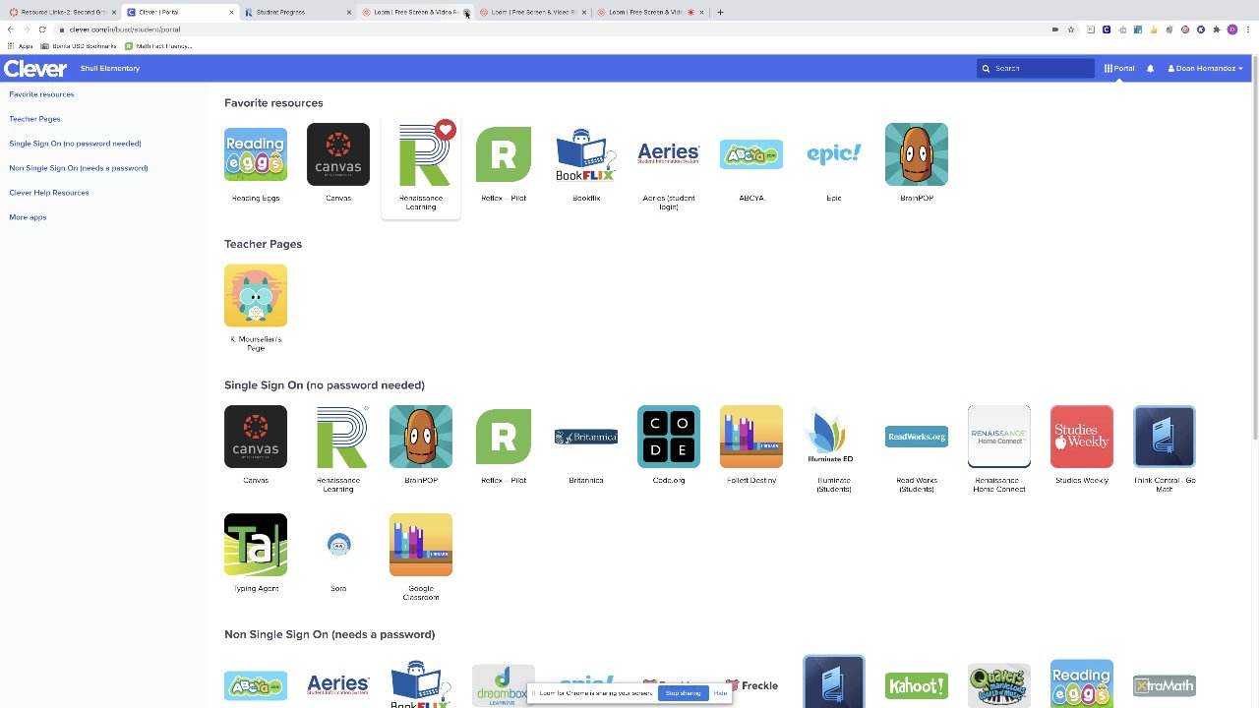Viewport: 1259px width, 708px height.
Task: Open the Britannica app
Action: [x=586, y=437]
